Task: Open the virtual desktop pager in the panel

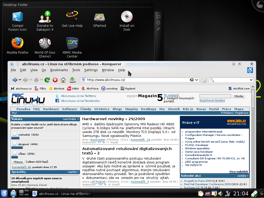Action: (x=24, y=193)
